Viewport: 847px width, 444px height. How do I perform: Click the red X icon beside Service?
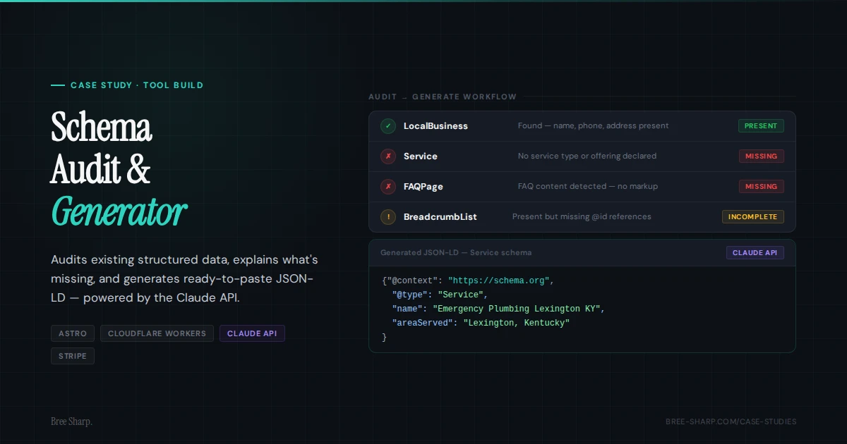(388, 156)
